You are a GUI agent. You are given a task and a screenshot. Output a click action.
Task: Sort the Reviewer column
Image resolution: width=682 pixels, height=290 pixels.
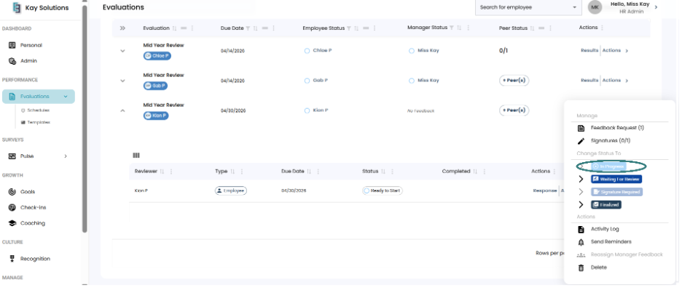tap(162, 172)
